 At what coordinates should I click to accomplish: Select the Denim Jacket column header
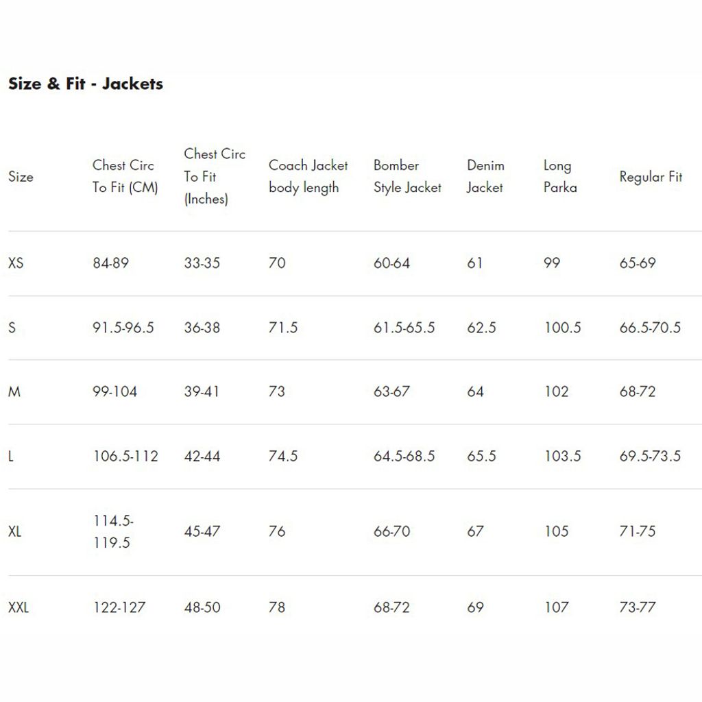[485, 176]
